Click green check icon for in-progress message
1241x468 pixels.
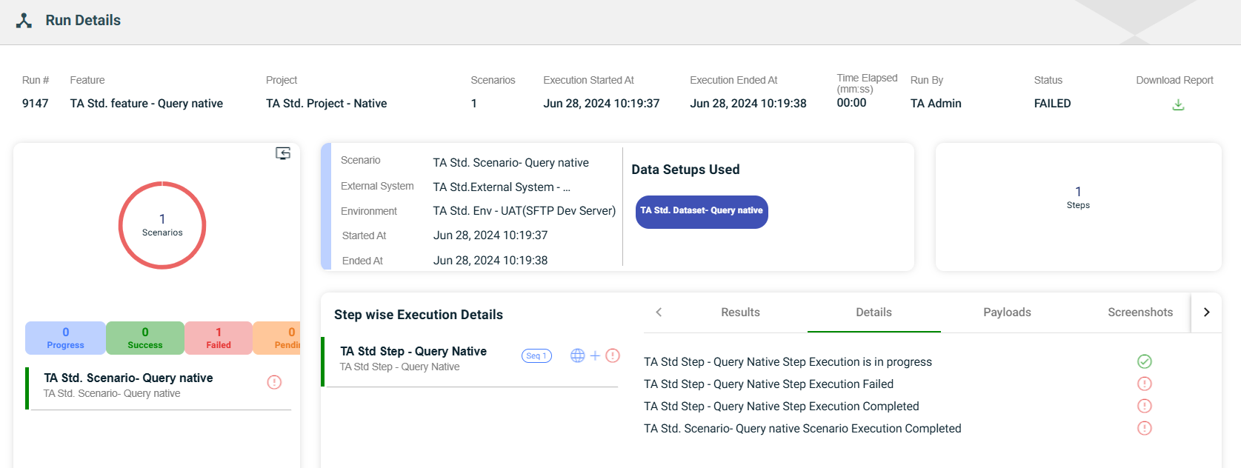(1145, 361)
